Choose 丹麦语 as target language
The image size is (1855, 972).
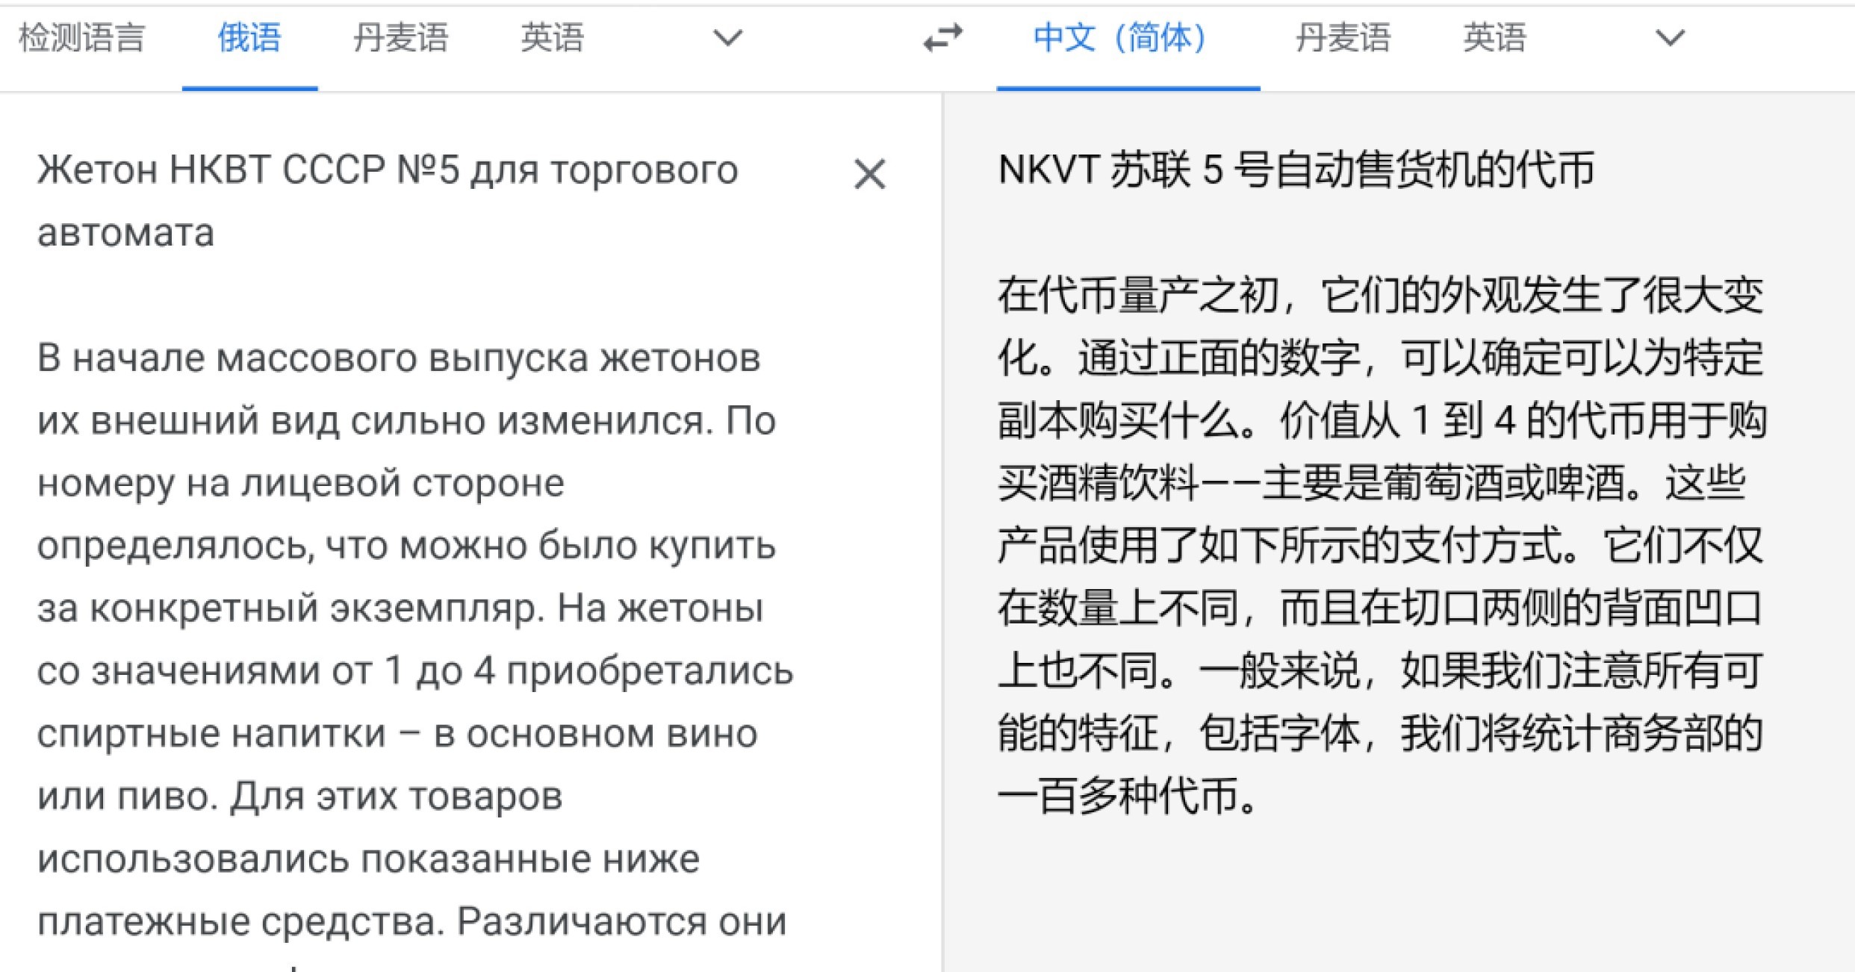pyautogui.click(x=1343, y=37)
